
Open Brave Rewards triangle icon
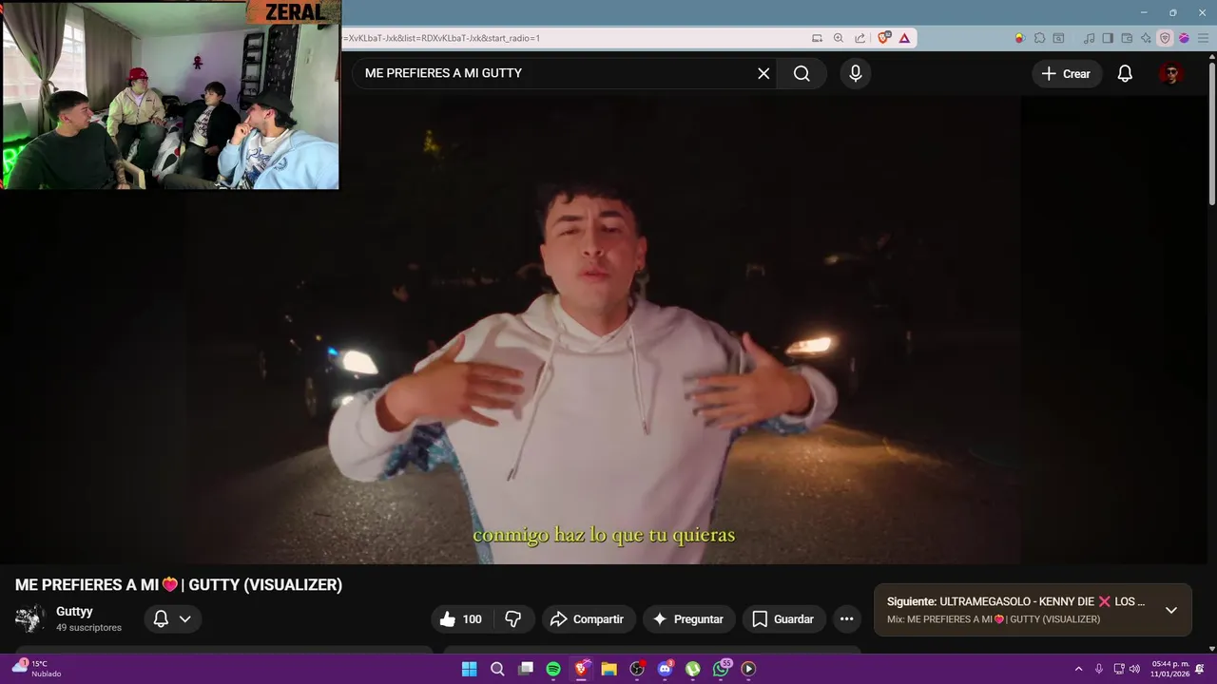[904, 38]
